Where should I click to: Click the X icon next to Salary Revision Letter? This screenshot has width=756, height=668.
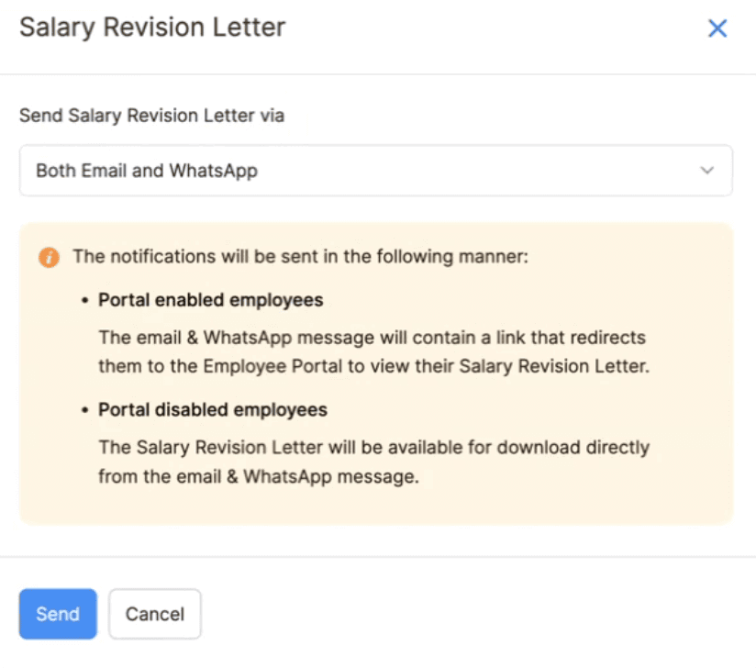pos(717,28)
